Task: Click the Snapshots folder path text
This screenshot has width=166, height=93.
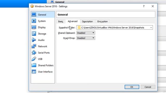Action: pyautogui.click(x=113, y=28)
